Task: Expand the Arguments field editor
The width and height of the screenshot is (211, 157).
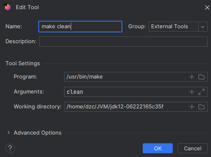Action: coord(201,92)
